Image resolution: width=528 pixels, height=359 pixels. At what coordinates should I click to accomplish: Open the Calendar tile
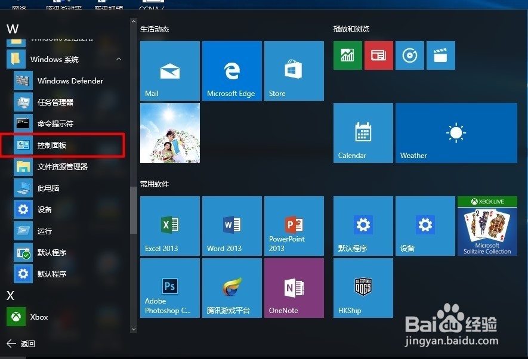363,133
